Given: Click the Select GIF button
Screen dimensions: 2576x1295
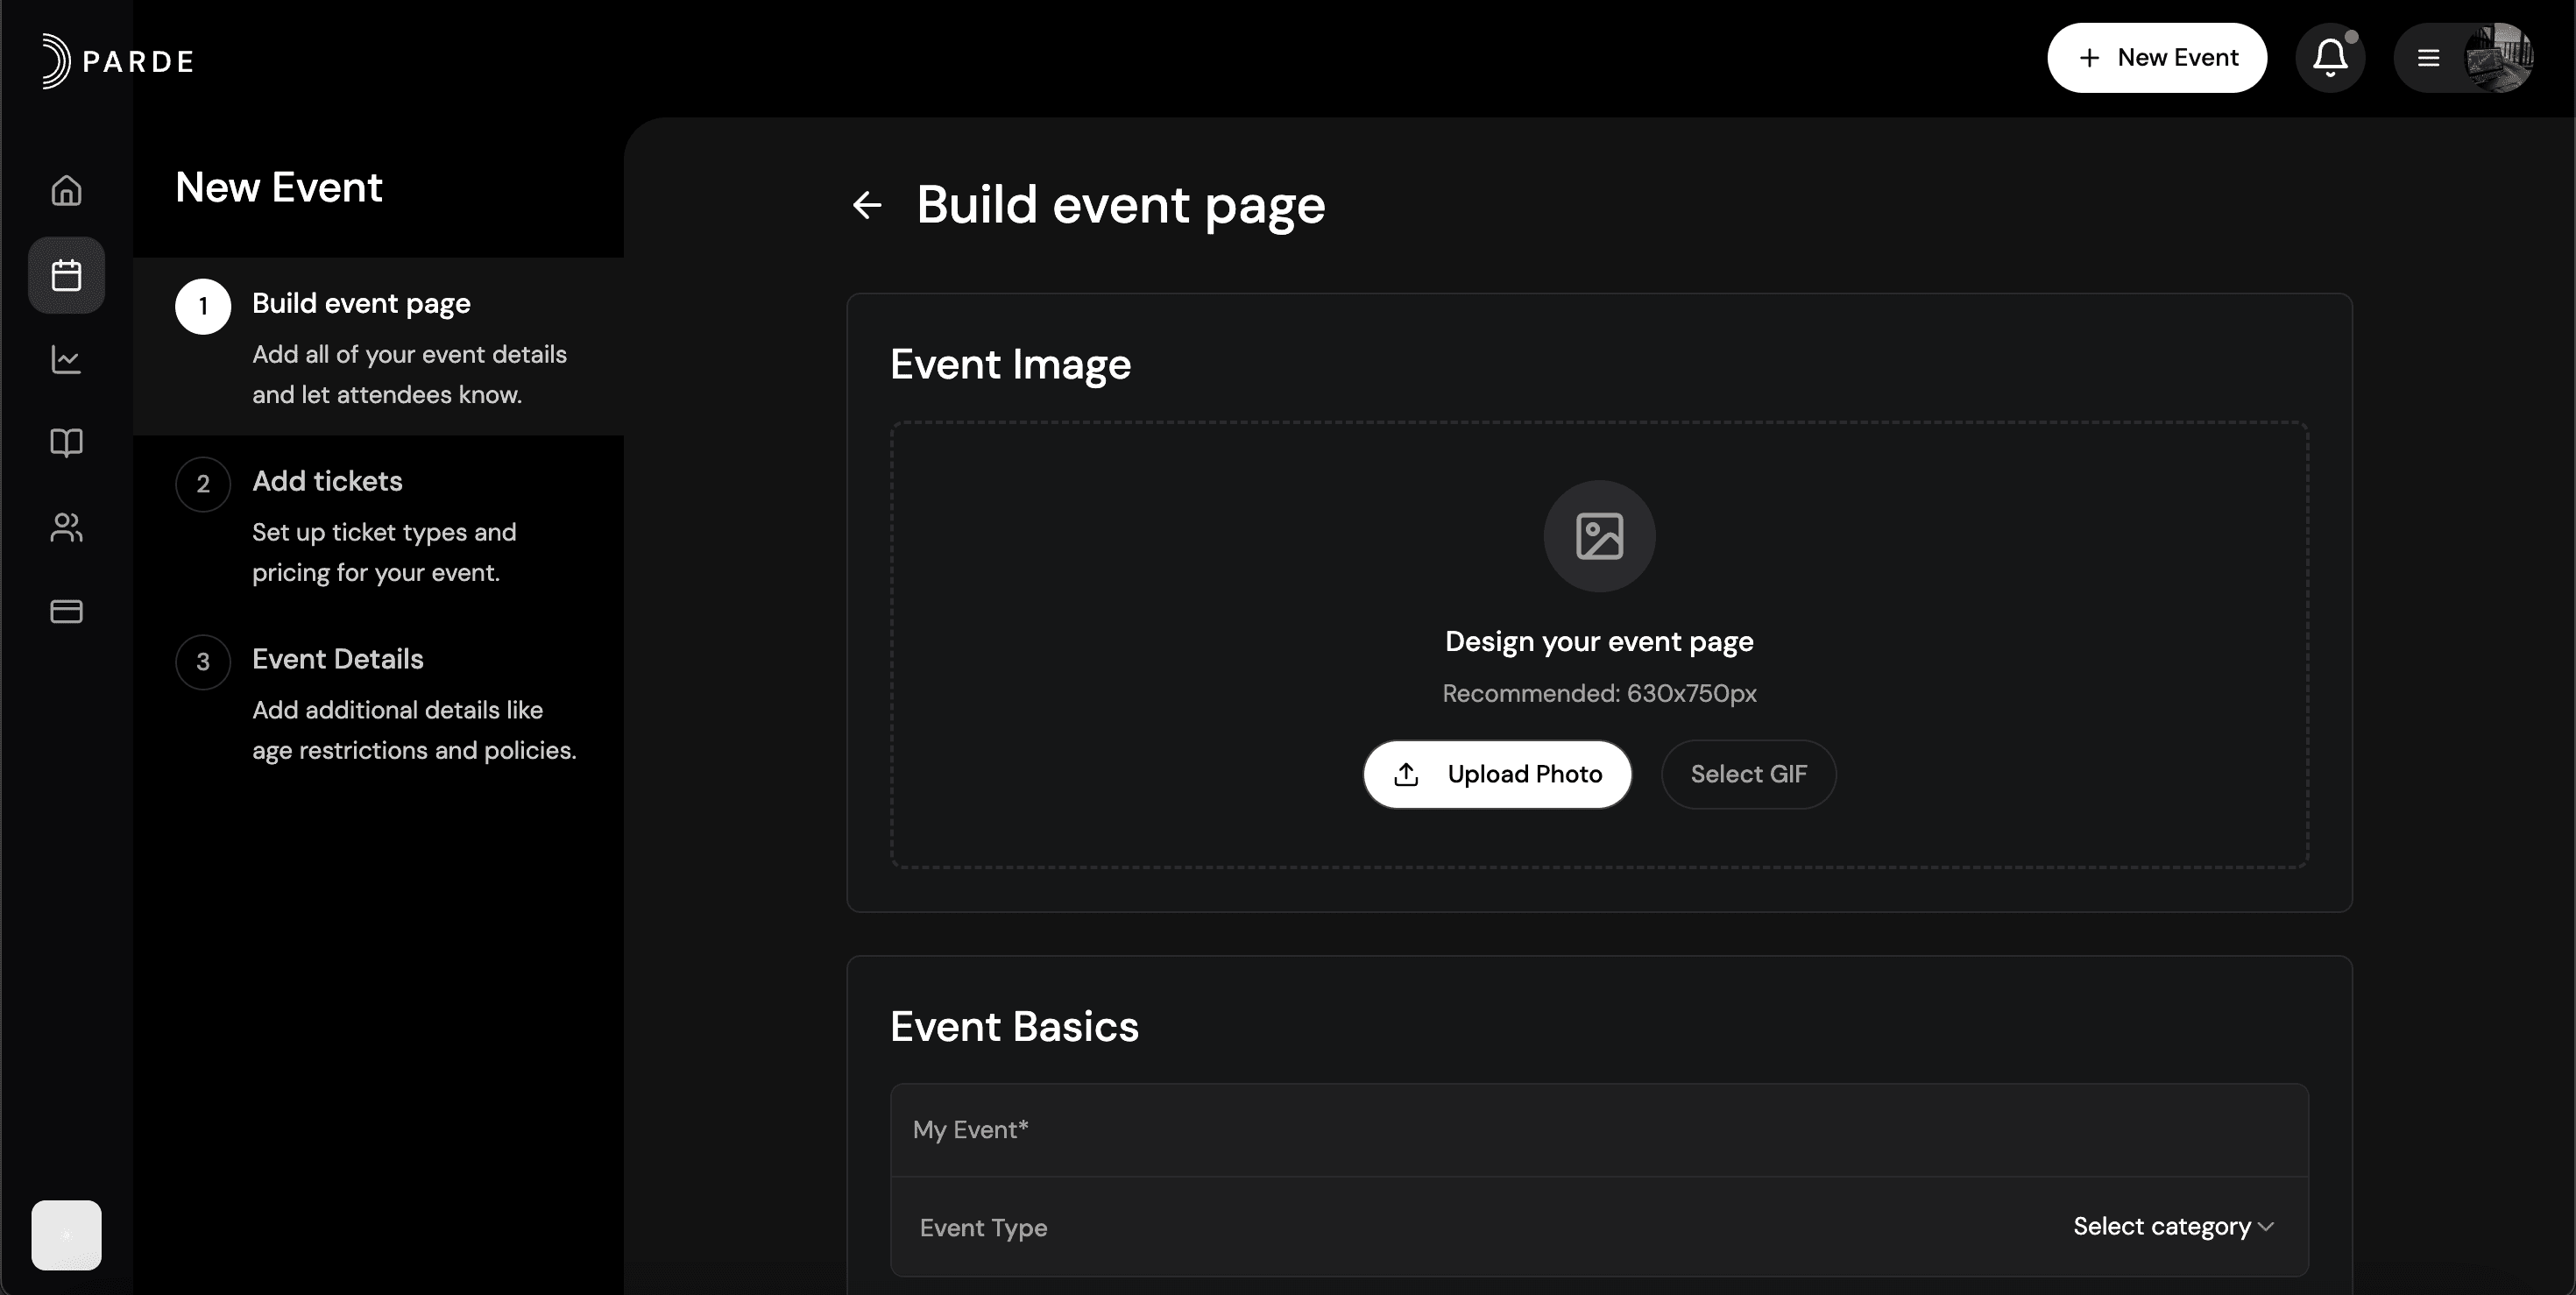Looking at the screenshot, I should [x=1748, y=774].
